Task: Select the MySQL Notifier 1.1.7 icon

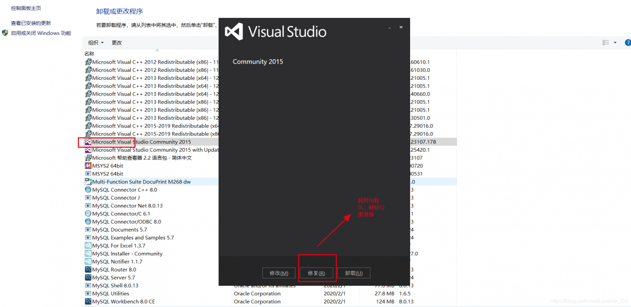Action: [x=88, y=262]
